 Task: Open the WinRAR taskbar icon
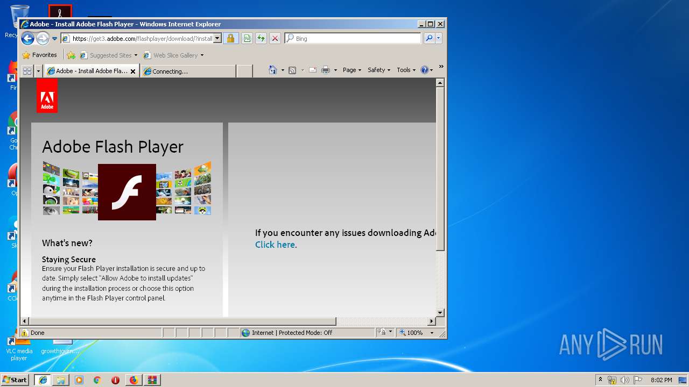(x=152, y=380)
